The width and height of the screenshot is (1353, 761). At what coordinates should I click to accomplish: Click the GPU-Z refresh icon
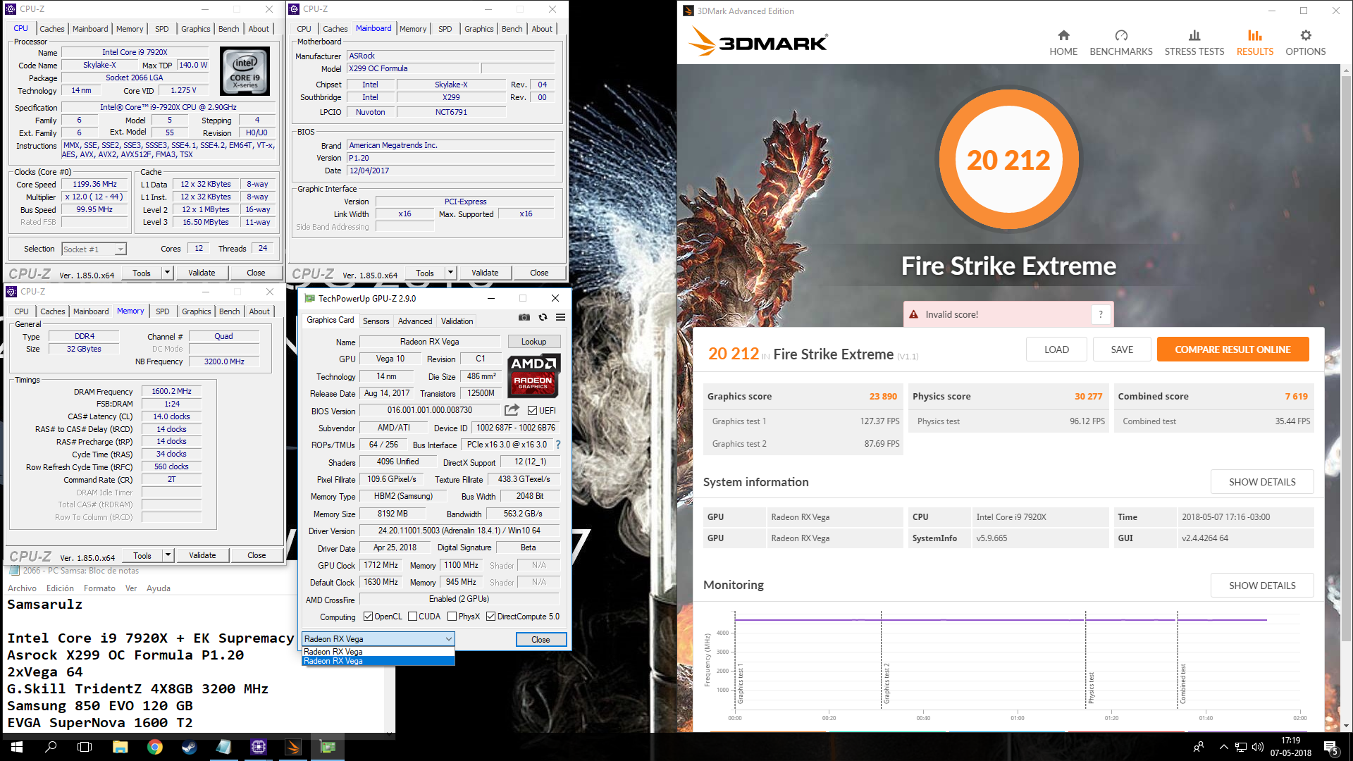(x=543, y=317)
